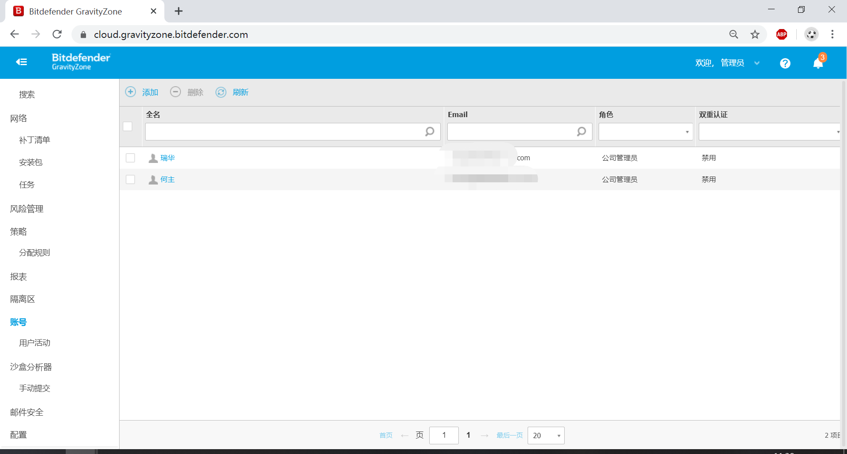847x454 pixels.
Task: Click the add account plus icon
Action: [131, 92]
